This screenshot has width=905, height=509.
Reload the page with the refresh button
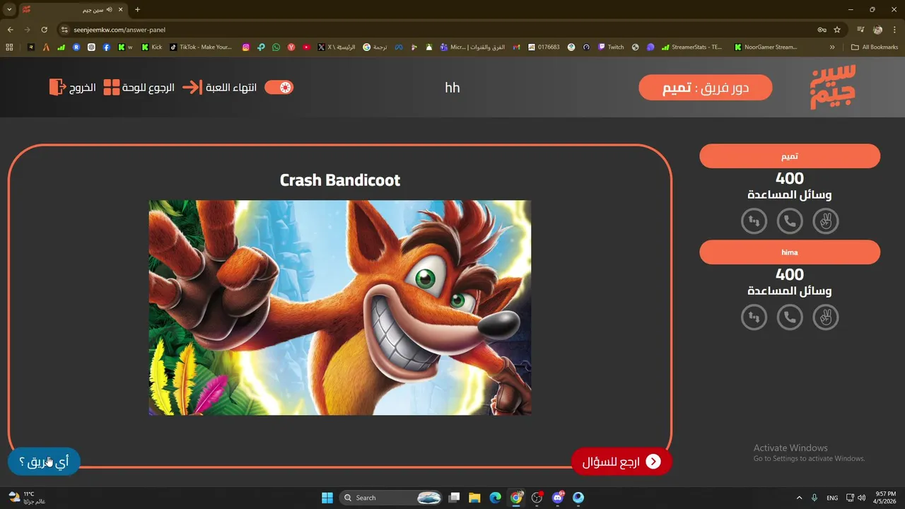point(44,30)
